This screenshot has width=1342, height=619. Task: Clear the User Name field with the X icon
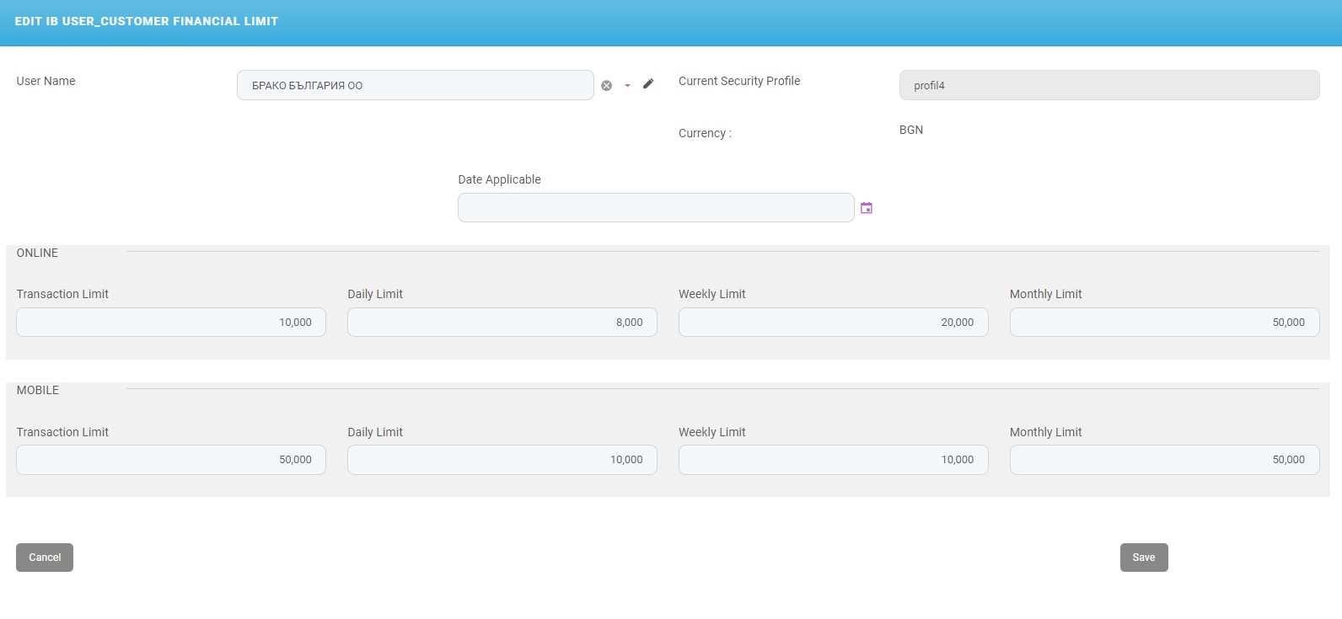click(x=606, y=85)
